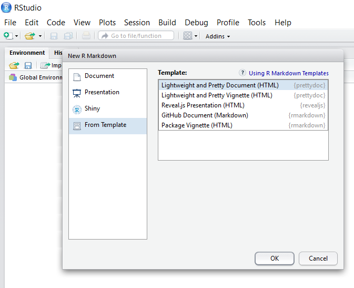Select GitHub Document (Markdown) template
The image size is (354, 288).
244,115
